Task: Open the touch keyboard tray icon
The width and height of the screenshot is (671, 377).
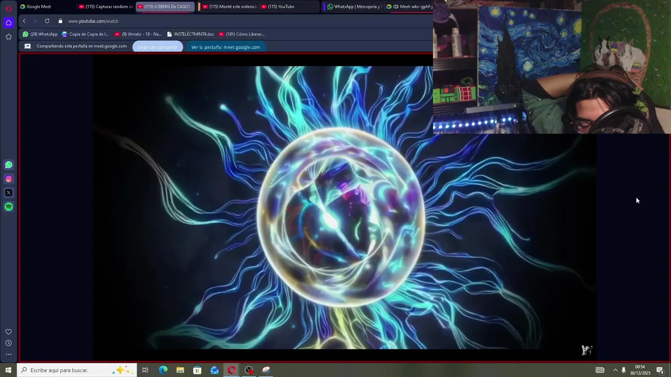Action: coord(600,370)
